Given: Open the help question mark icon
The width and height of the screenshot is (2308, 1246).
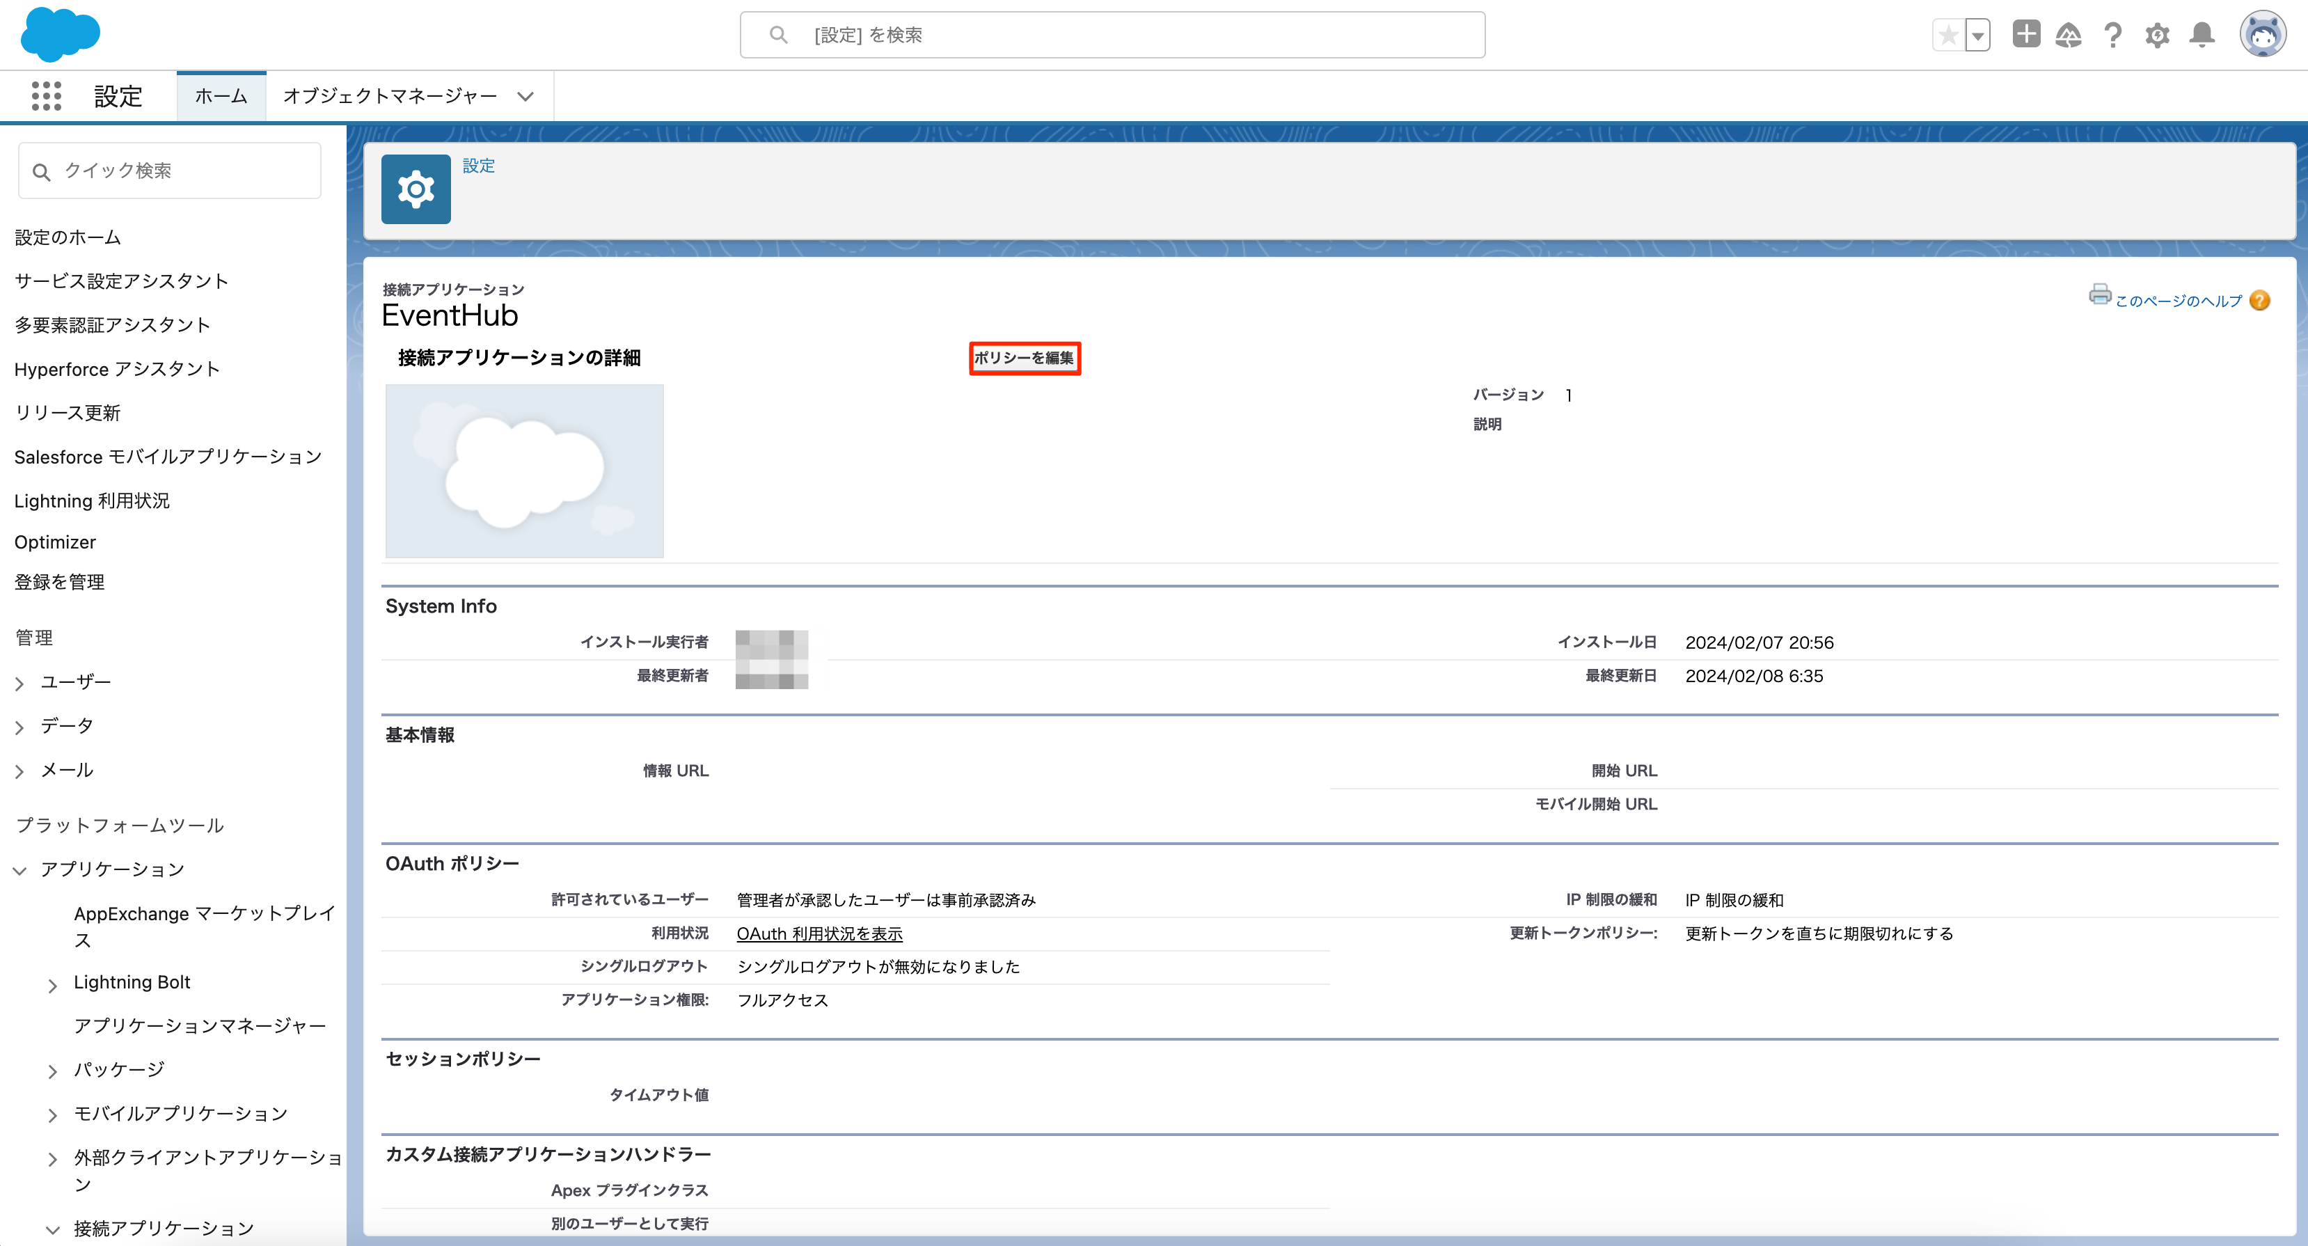Looking at the screenshot, I should coord(2112,35).
